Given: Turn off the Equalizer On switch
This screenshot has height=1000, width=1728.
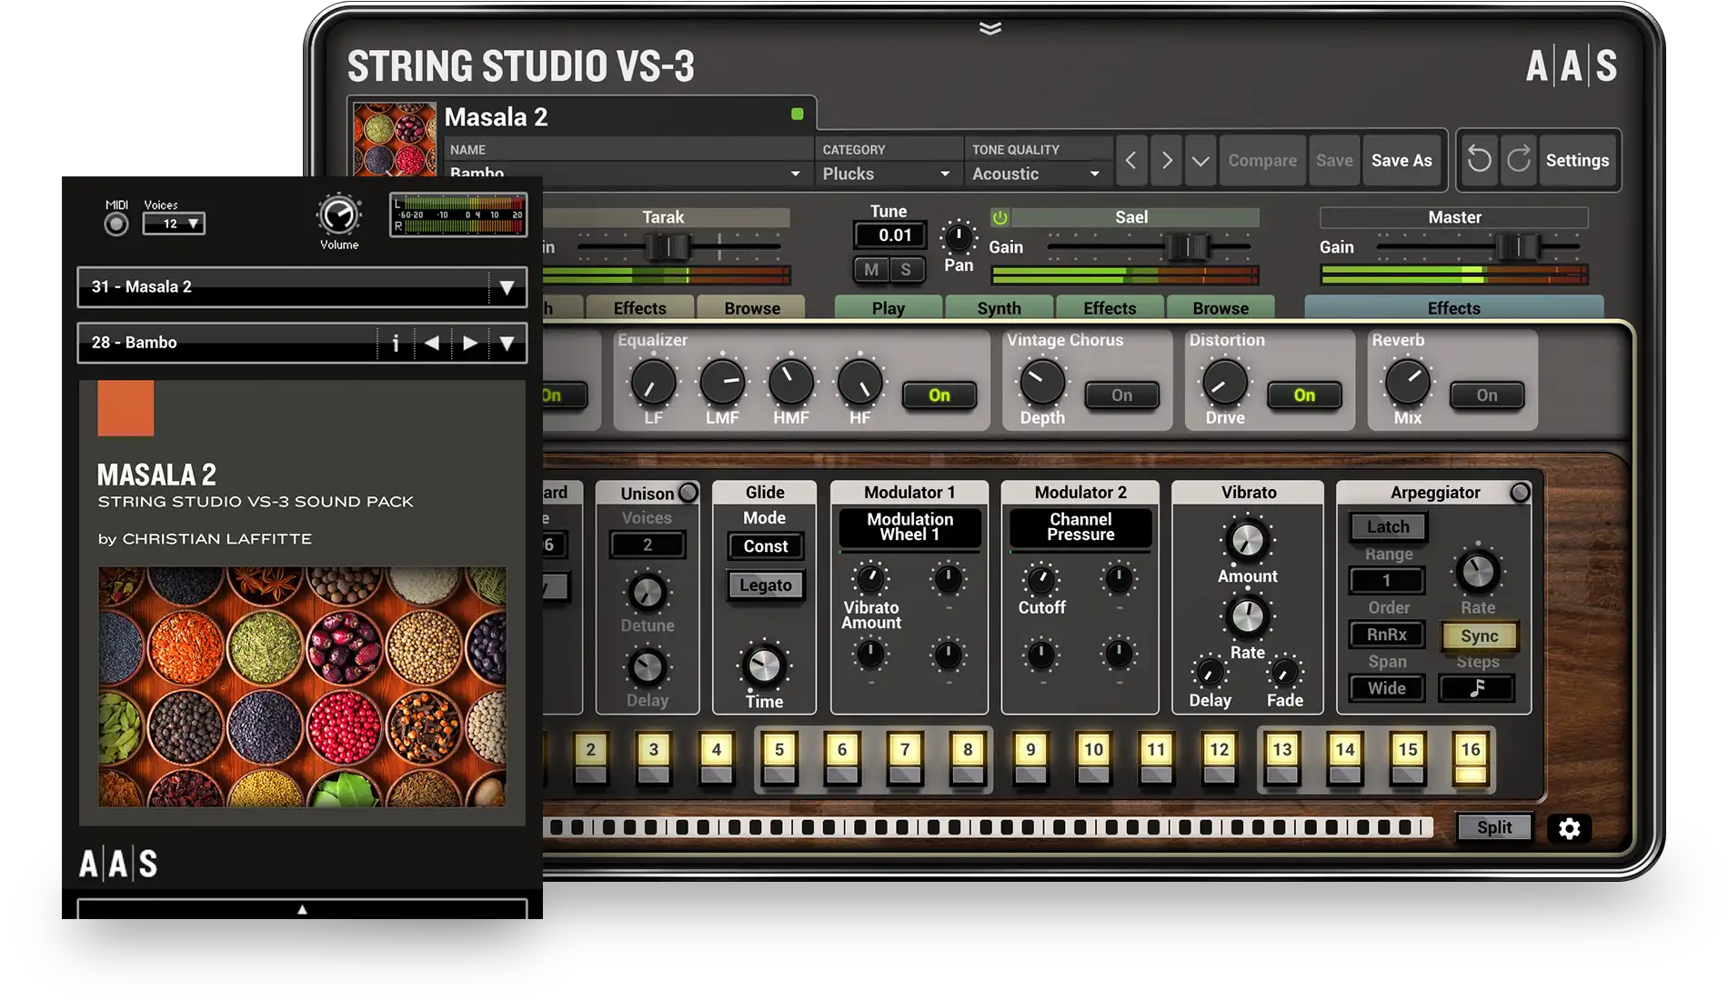Looking at the screenshot, I should point(939,395).
